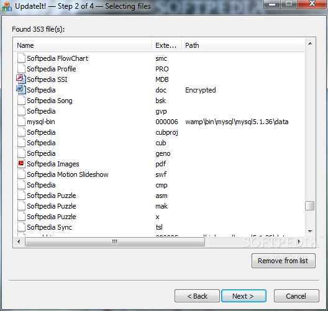Sort by the Path column header
This screenshot has height=311, width=328.
(243, 45)
